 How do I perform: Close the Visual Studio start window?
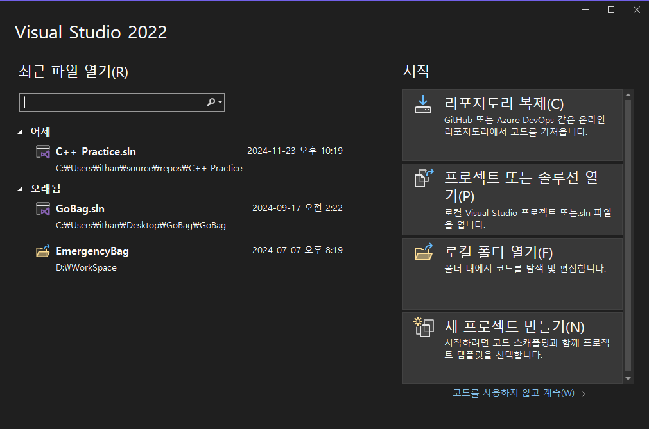637,10
